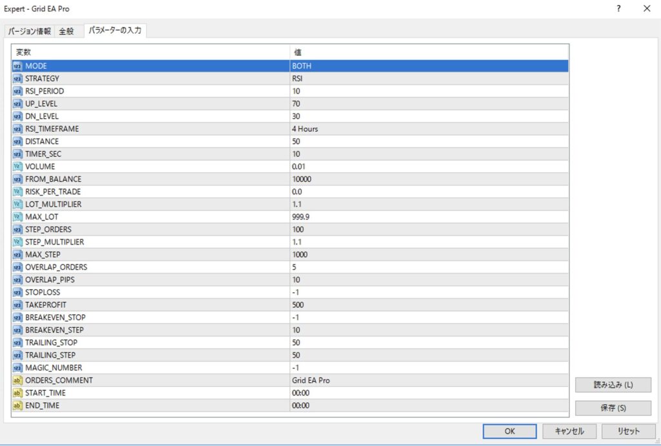Click the string icon beside START_TIME

[17, 393]
